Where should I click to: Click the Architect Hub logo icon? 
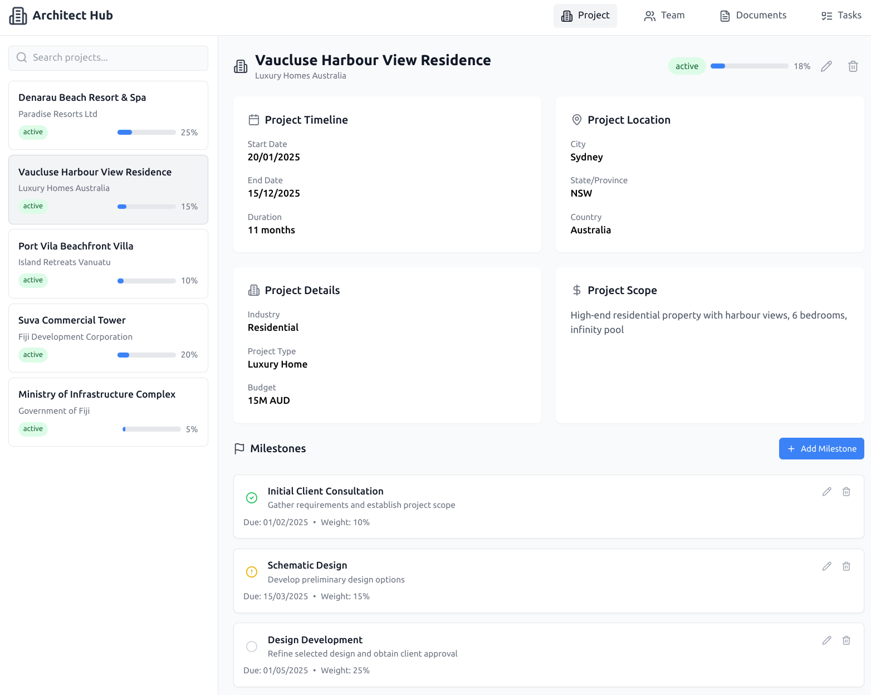18,16
